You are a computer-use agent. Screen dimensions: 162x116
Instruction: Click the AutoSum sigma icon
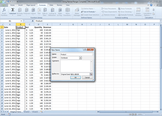click(x=13, y=10)
